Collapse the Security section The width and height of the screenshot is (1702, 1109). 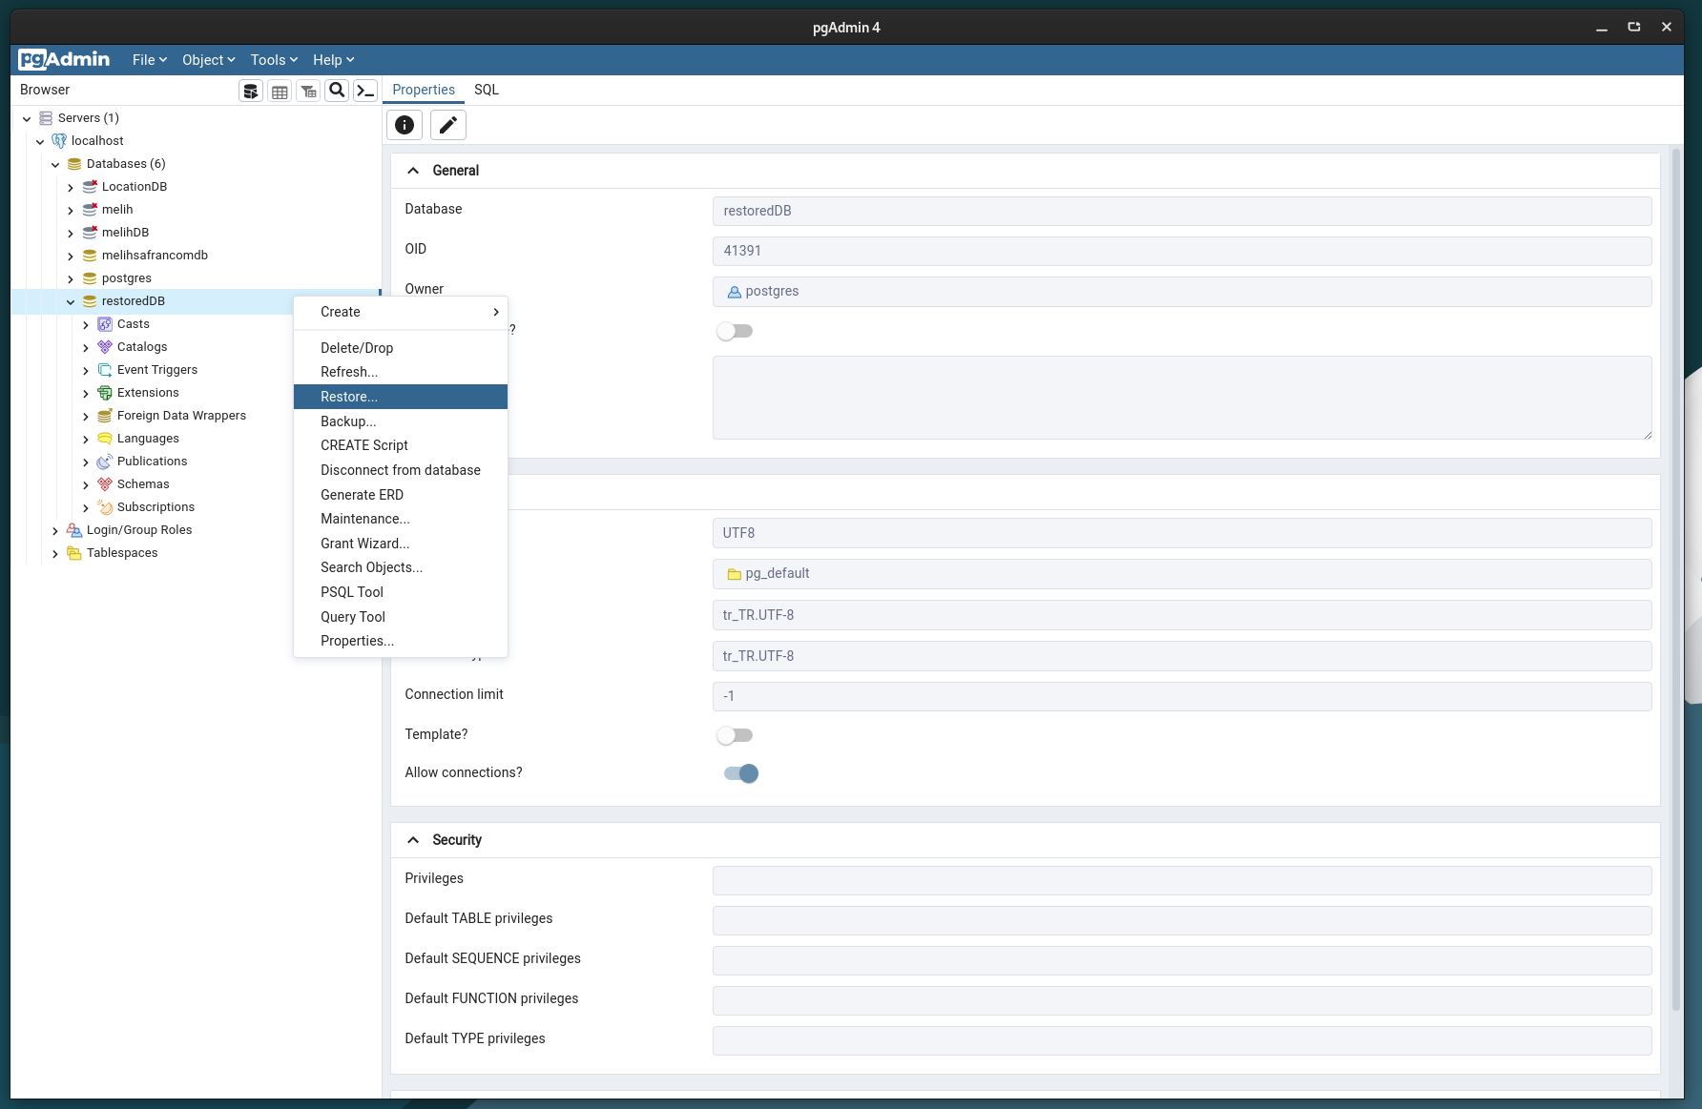click(413, 840)
